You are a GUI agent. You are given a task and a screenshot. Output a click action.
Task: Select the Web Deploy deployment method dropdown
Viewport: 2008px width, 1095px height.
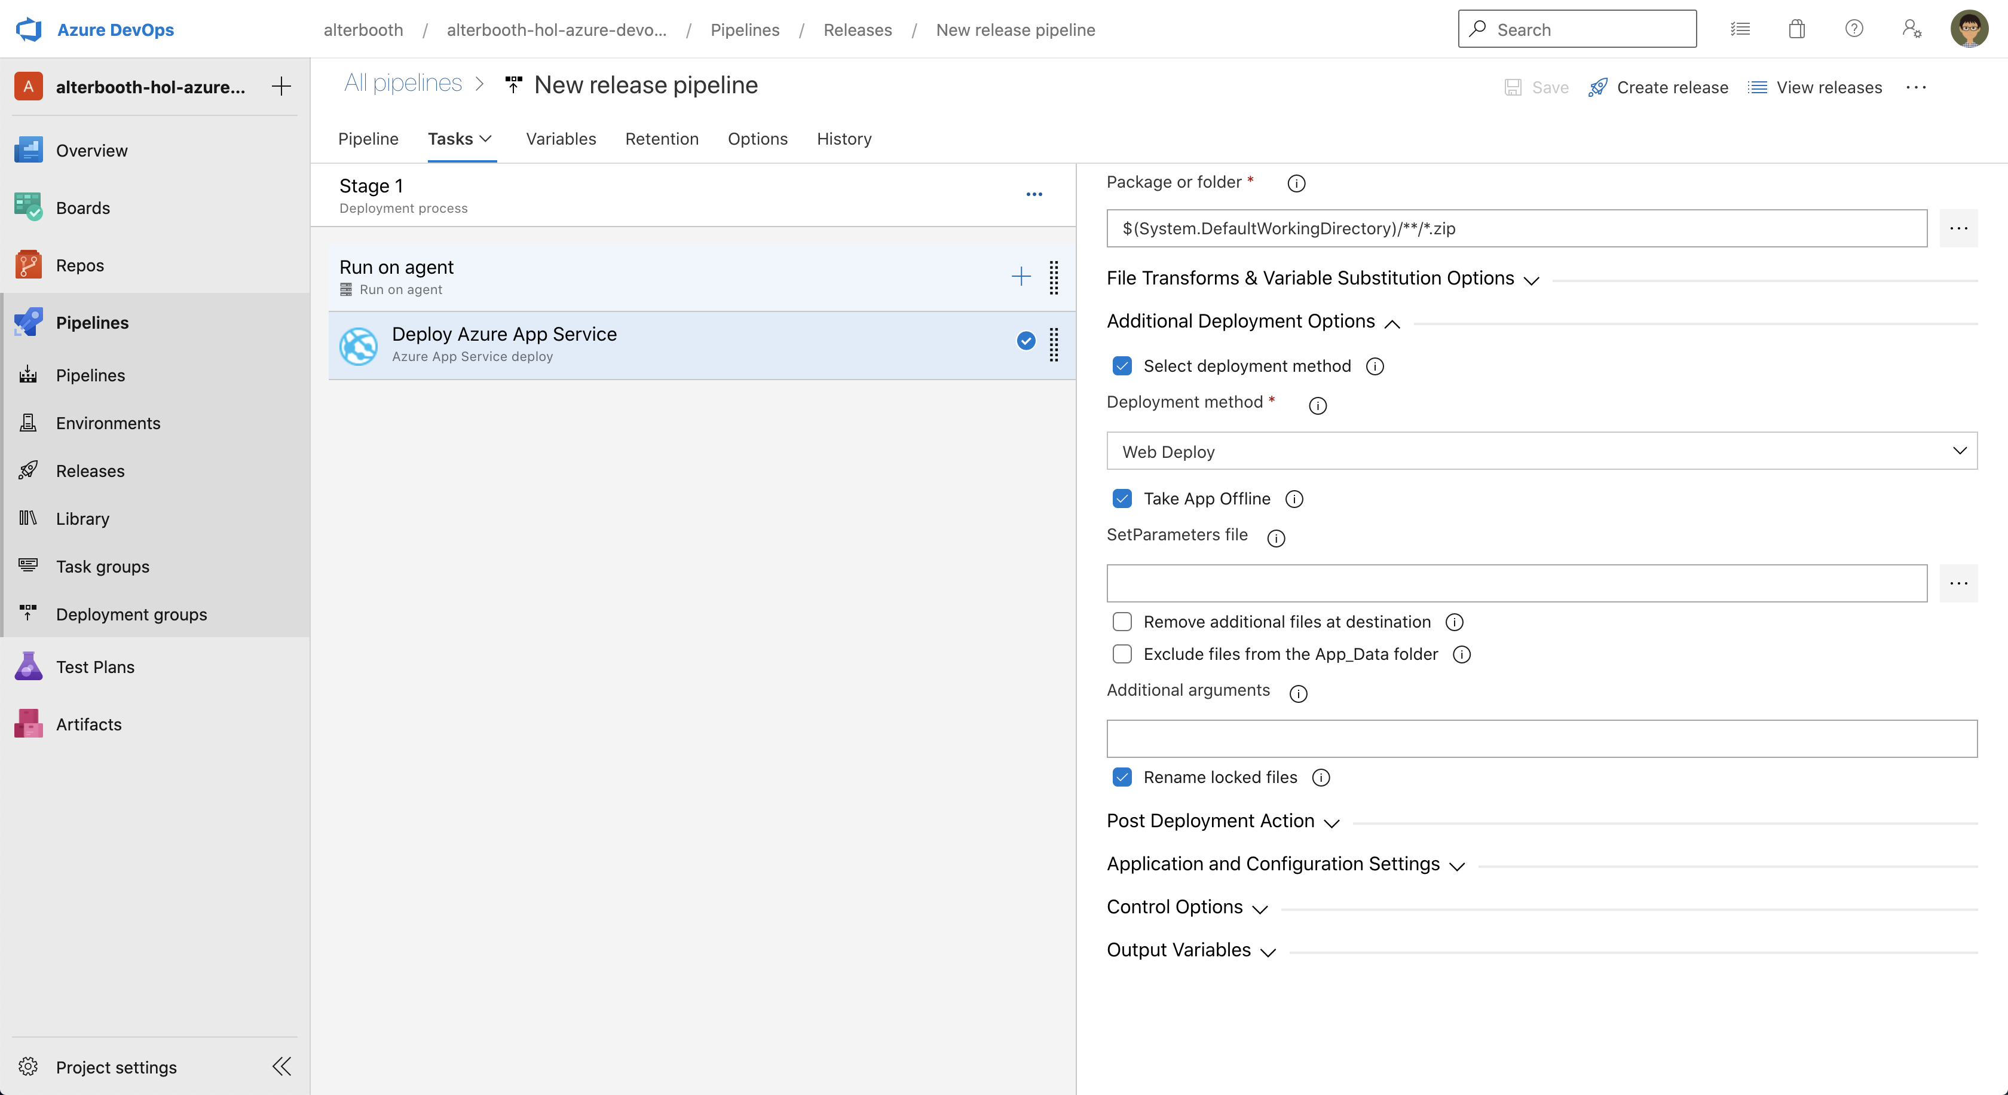tap(1542, 451)
